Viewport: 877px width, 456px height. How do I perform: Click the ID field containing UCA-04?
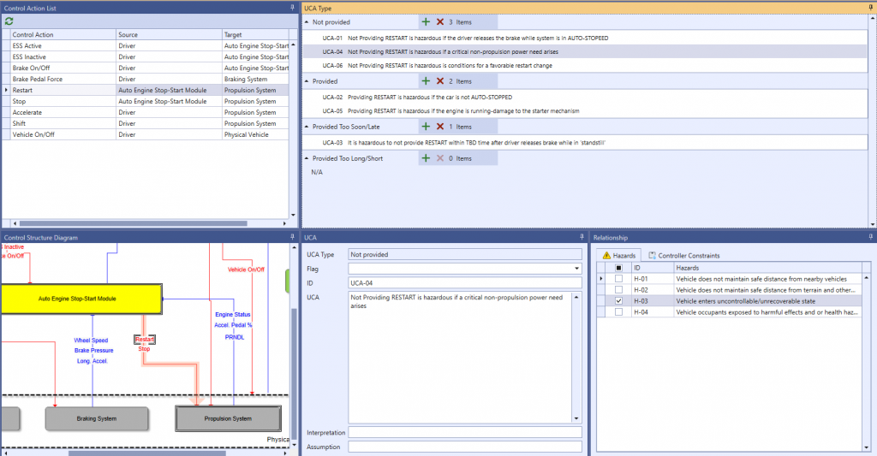coord(465,283)
